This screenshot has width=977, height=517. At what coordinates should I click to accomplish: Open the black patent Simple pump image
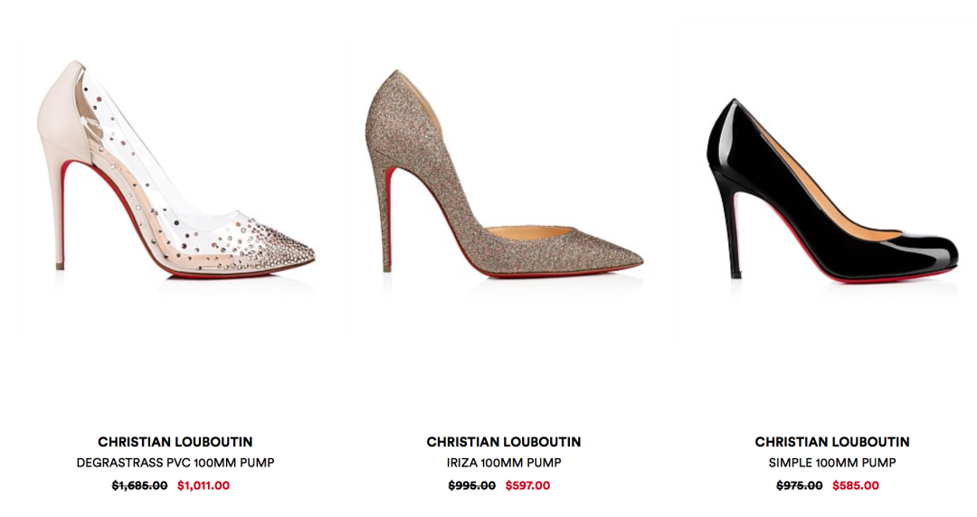pyautogui.click(x=832, y=190)
